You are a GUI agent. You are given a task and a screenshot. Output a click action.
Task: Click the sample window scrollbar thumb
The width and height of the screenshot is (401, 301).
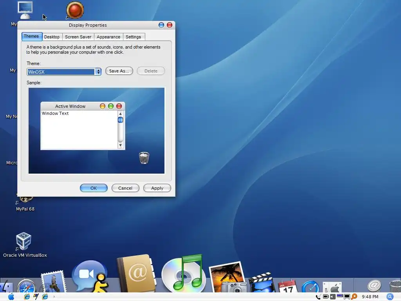pyautogui.click(x=121, y=120)
